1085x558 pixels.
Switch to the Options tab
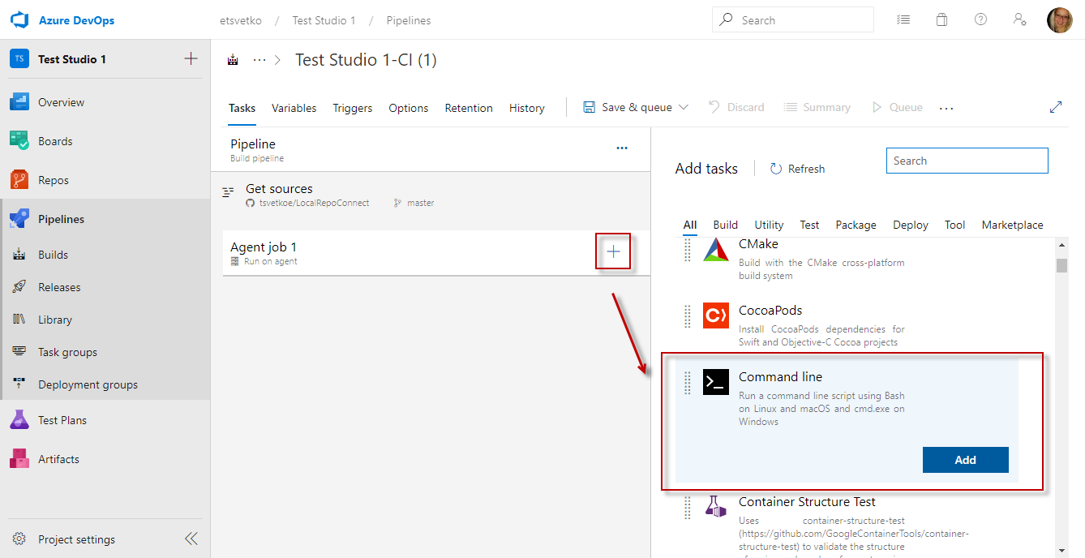409,108
